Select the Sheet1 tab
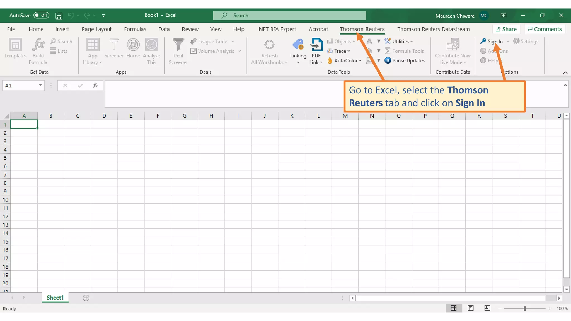The height and width of the screenshot is (321, 571). pos(55,298)
